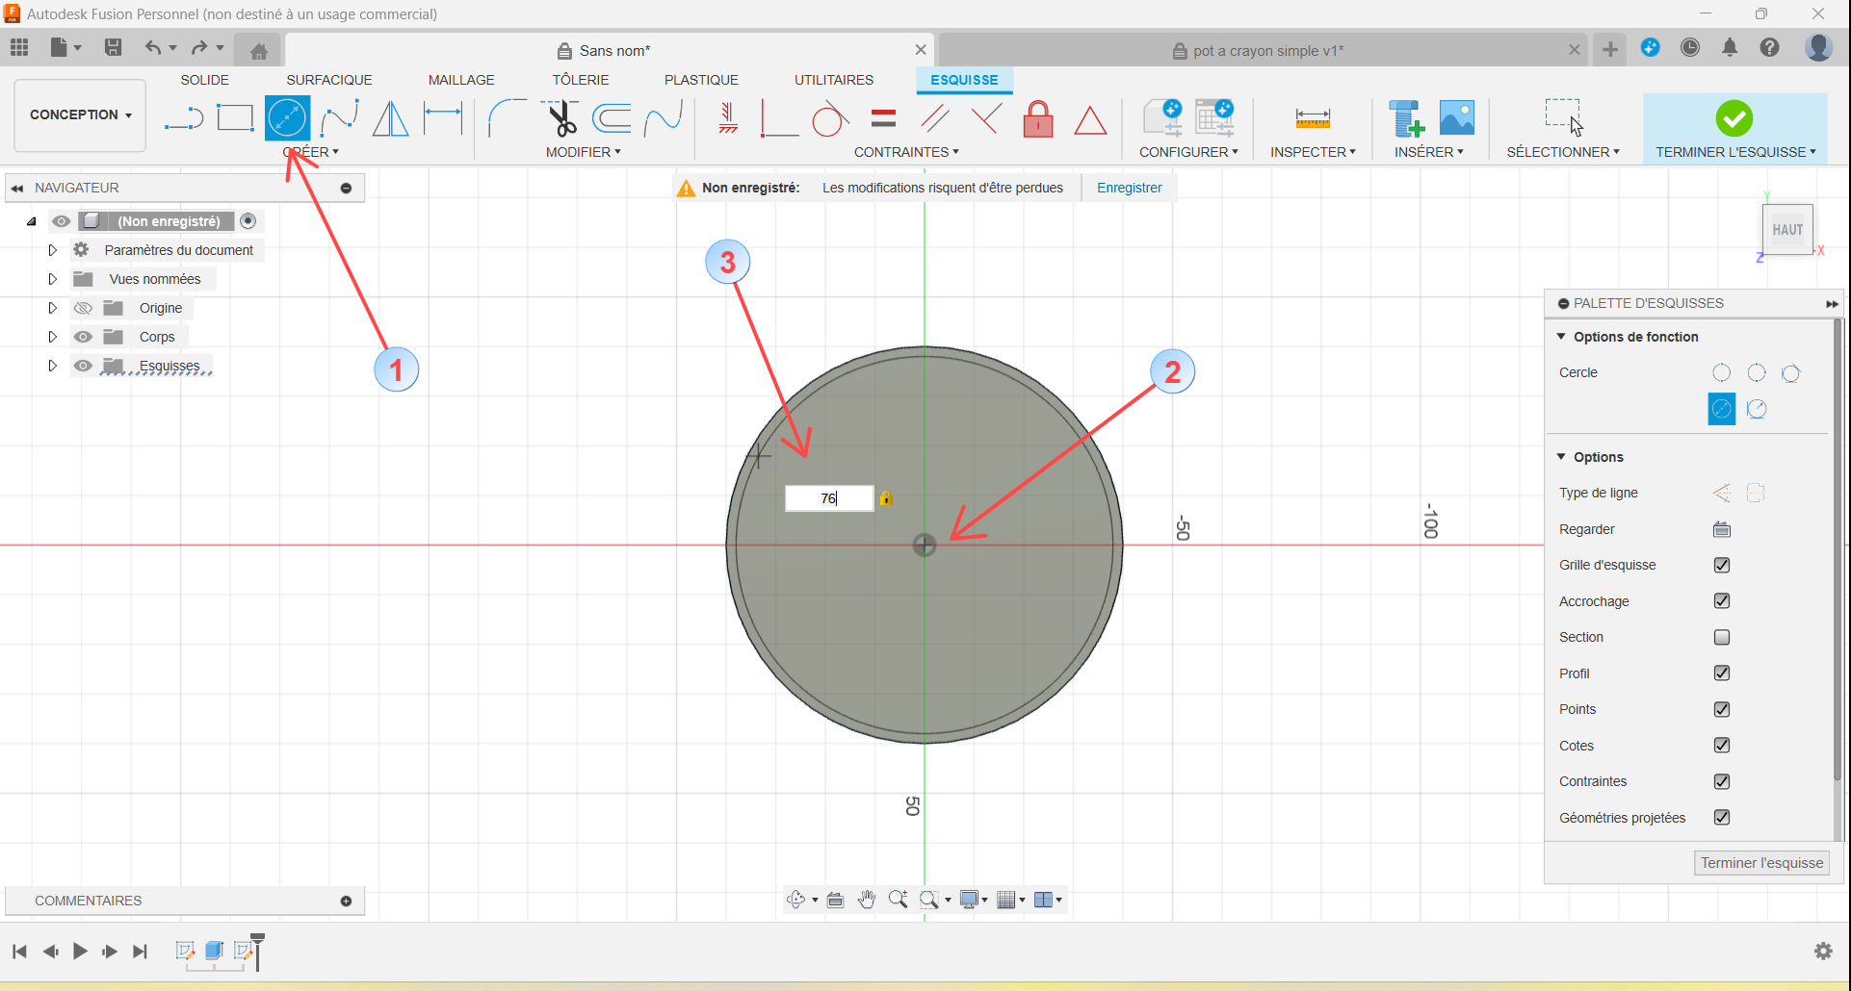Viewport: 1851px width, 991px height.
Task: Click the Insert derive icon
Action: click(1406, 118)
